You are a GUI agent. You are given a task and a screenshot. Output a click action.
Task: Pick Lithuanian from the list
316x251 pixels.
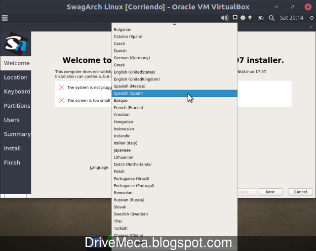pyautogui.click(x=174, y=157)
